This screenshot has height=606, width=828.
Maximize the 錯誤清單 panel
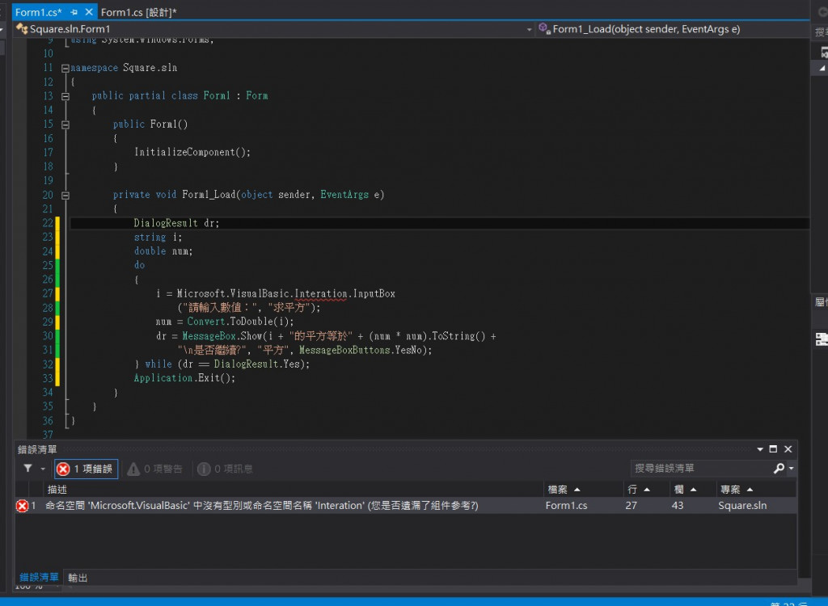point(773,449)
